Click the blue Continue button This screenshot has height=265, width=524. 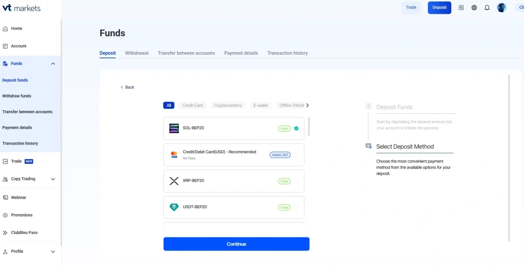tap(236, 244)
